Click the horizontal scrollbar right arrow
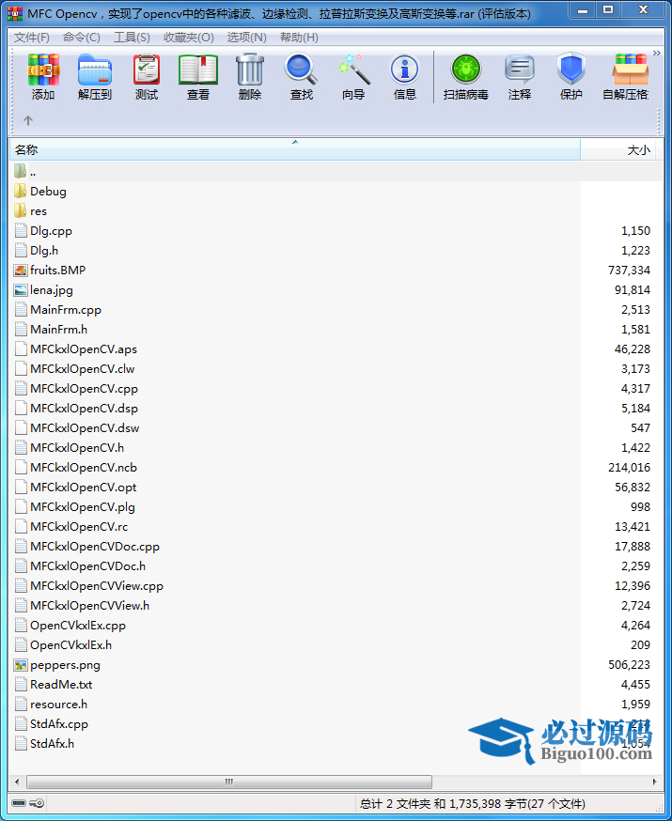Screen dimensions: 672x821 point(655,782)
